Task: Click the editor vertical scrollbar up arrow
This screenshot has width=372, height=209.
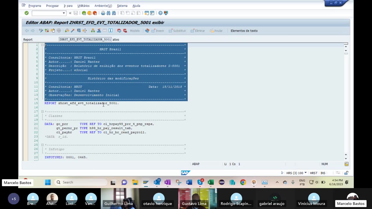Action: click(x=346, y=47)
